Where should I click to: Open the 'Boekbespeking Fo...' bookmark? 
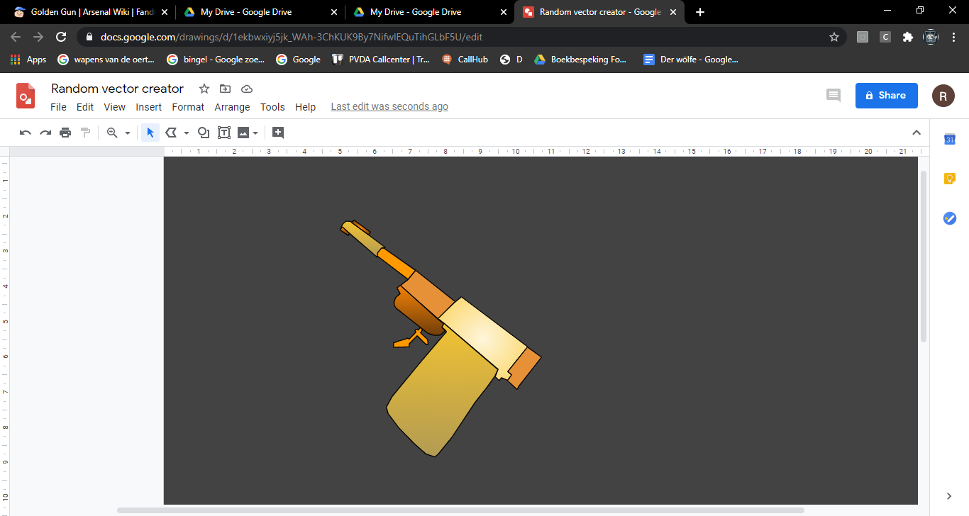tap(581, 60)
